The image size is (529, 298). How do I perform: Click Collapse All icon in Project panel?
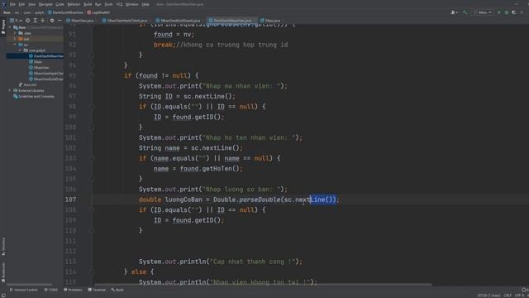tap(43, 21)
